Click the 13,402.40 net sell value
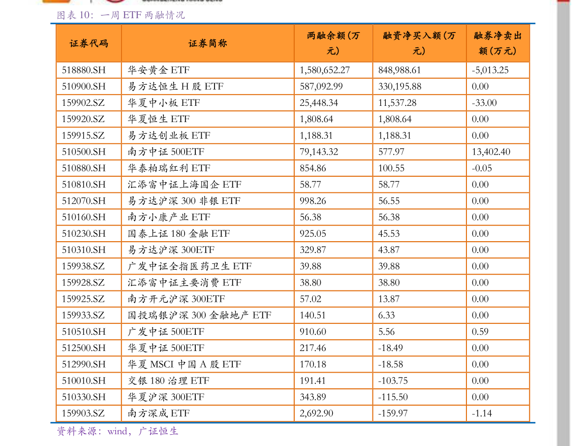586x446 pixels. [x=491, y=152]
